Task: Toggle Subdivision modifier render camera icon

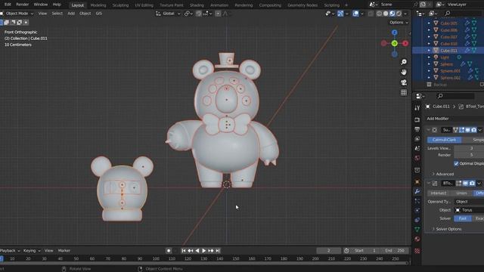Action: (474, 130)
